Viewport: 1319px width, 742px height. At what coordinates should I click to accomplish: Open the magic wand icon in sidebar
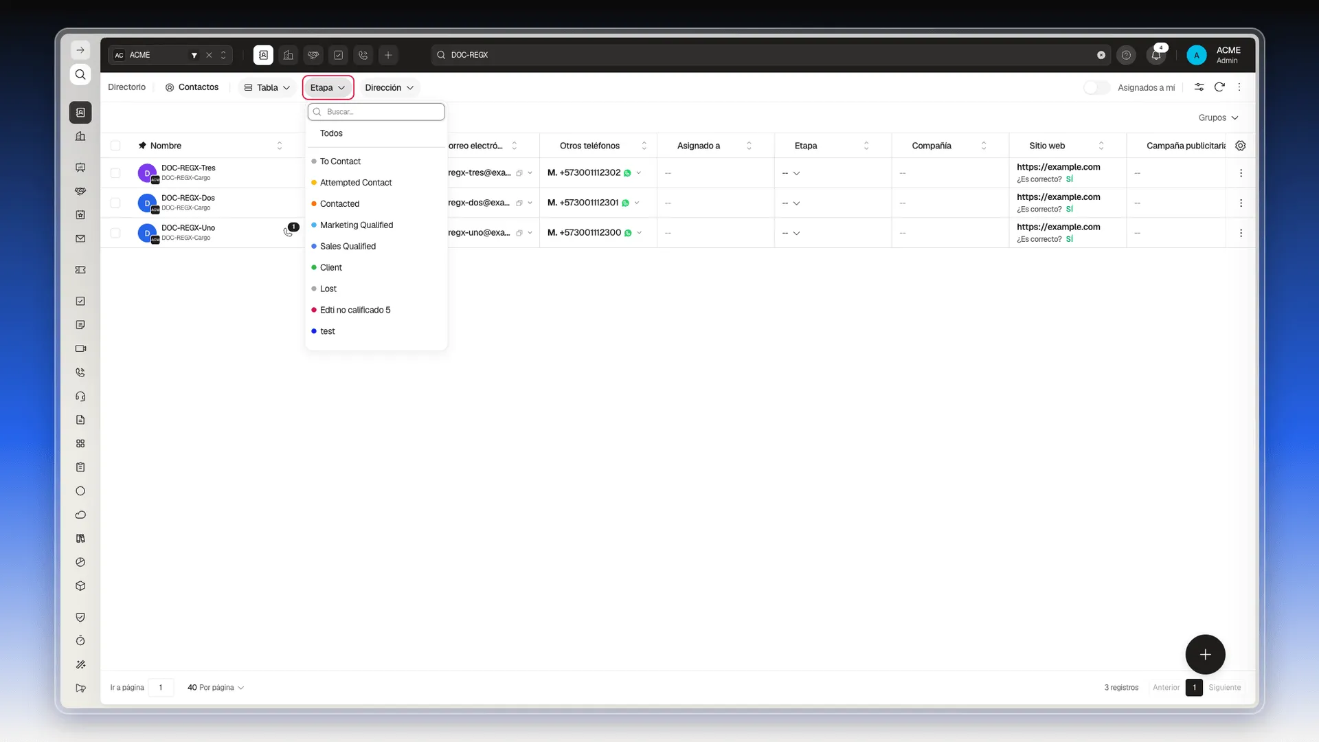pos(80,664)
